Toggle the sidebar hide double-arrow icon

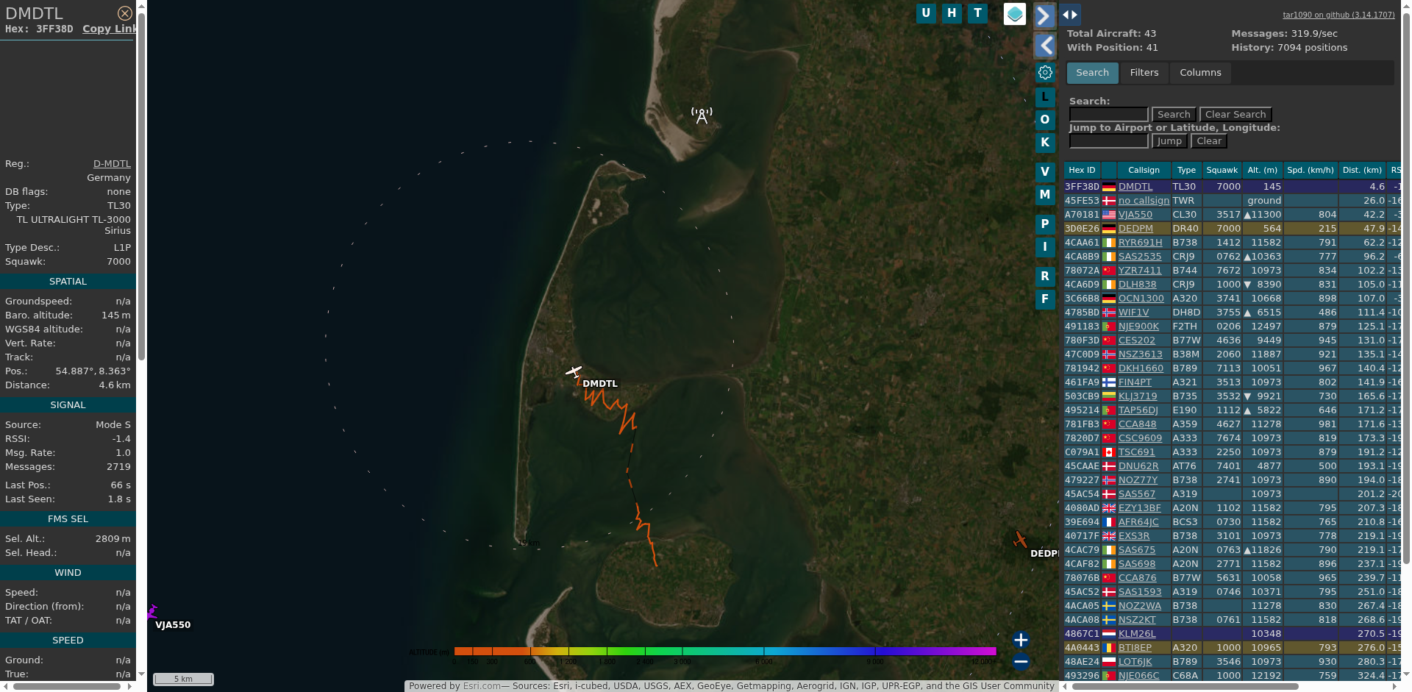(1070, 14)
